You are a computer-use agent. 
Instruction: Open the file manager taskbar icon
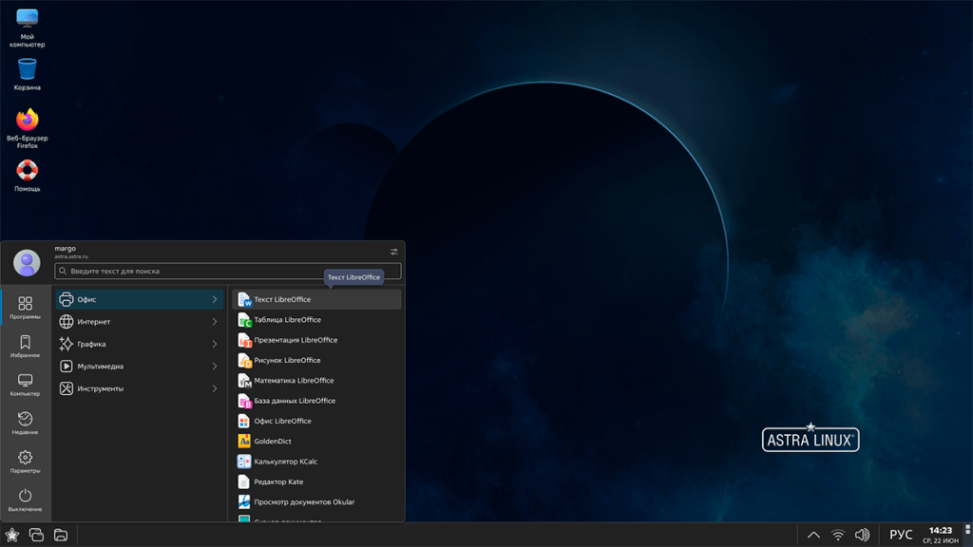tap(61, 535)
